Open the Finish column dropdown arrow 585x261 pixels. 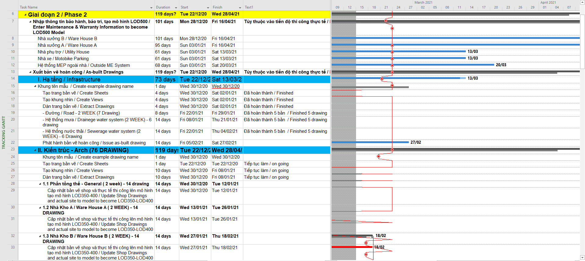tap(240, 8)
